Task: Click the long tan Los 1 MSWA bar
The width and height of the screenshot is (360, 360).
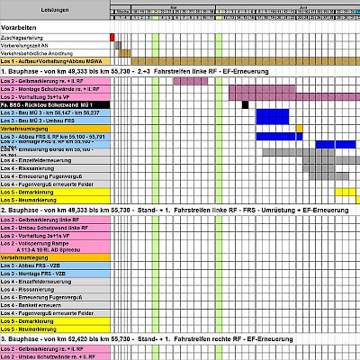Action: 246,61
